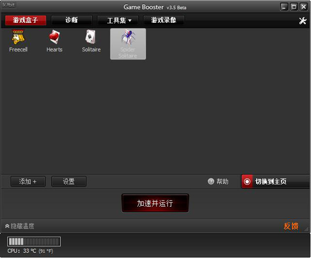Click the CPU: 33 ℃ reading
This screenshot has height=258, width=311.
(x=31, y=251)
